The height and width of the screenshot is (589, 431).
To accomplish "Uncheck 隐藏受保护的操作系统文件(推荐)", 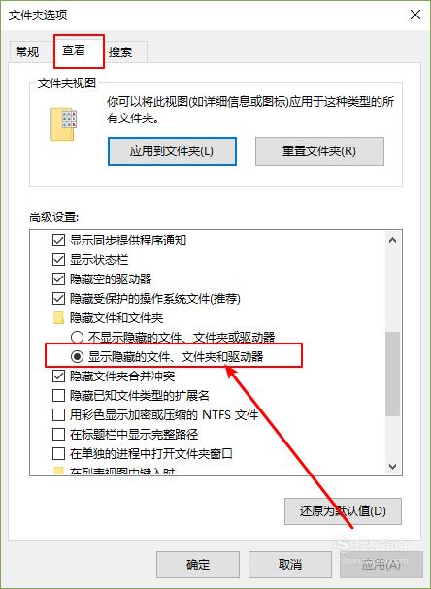I will 58,299.
